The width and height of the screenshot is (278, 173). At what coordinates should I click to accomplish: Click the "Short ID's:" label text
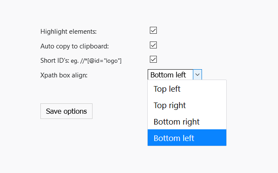(54, 61)
